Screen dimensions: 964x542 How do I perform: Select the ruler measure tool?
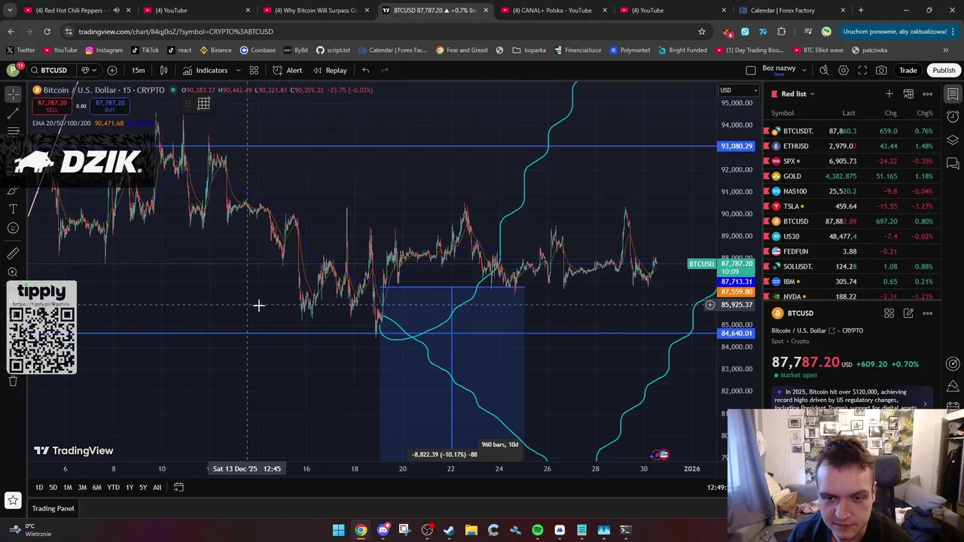(x=13, y=254)
